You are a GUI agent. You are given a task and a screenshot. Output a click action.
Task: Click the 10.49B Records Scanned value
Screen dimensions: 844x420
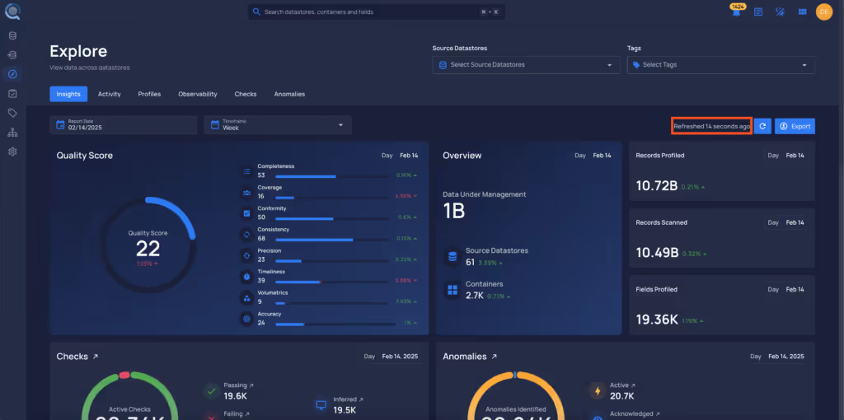click(x=657, y=253)
